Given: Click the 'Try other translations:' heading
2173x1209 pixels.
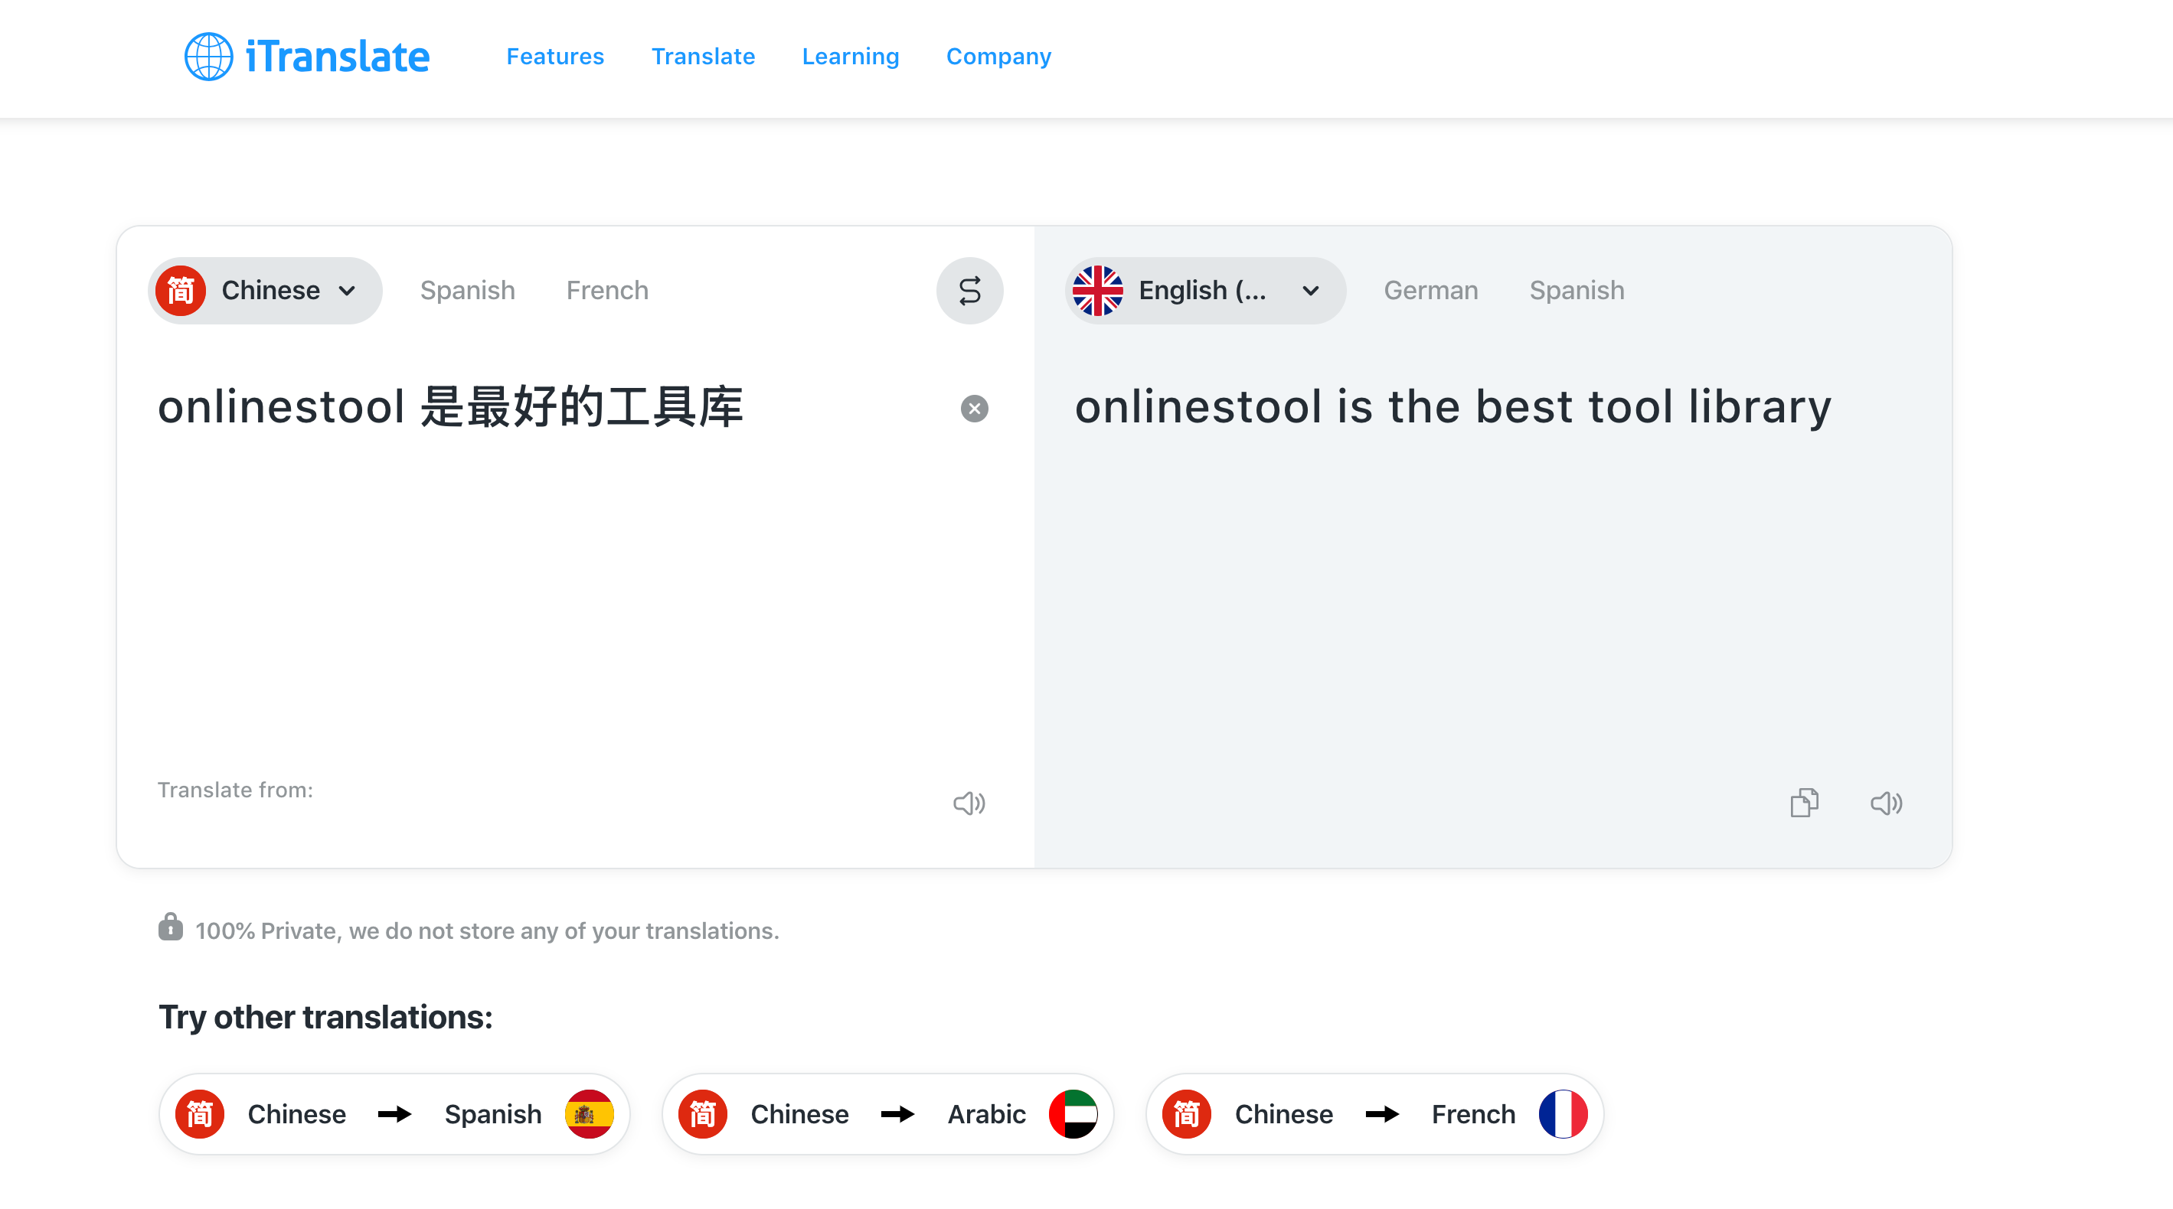Looking at the screenshot, I should pos(325,1017).
